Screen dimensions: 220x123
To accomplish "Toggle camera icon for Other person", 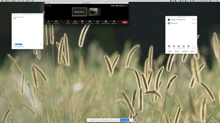I will pyautogui.click(x=195, y=23).
